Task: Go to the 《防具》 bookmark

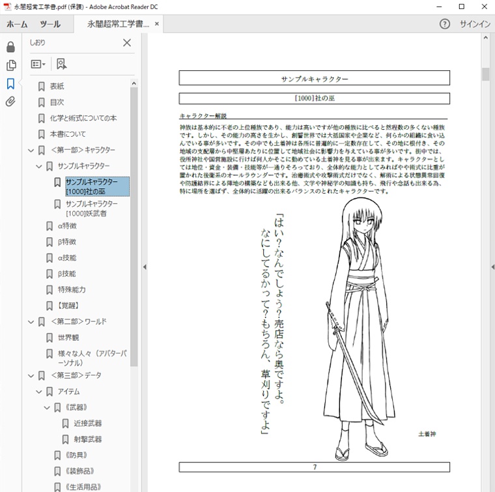Action: click(x=76, y=456)
